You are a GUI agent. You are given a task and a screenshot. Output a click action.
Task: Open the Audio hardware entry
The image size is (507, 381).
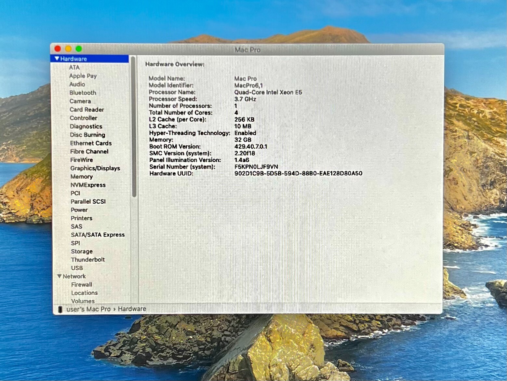coord(77,84)
